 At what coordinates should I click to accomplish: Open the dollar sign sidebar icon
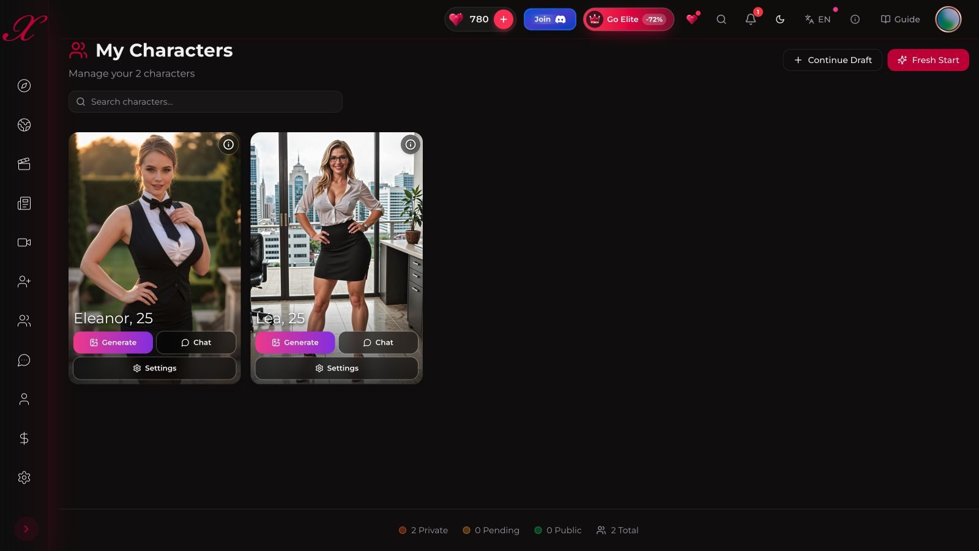tap(24, 438)
